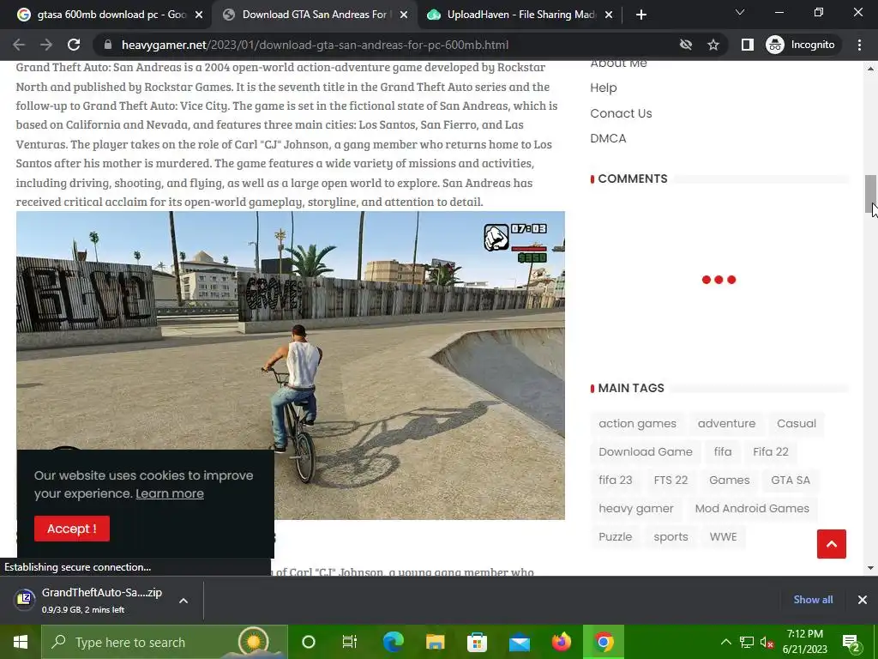Click the GTA San Andreas gameplay image
Viewport: 878px width, 659px height.
tap(290, 366)
